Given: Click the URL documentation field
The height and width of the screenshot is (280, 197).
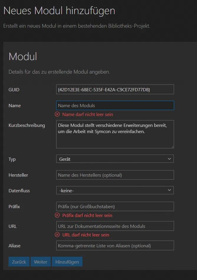Looking at the screenshot, I should (x=115, y=226).
